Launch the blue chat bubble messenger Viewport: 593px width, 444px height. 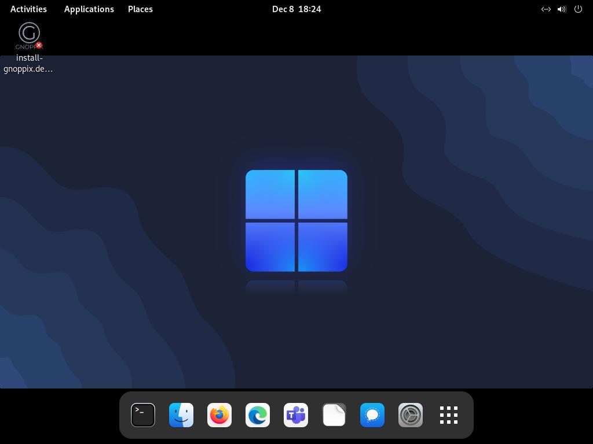pos(372,415)
